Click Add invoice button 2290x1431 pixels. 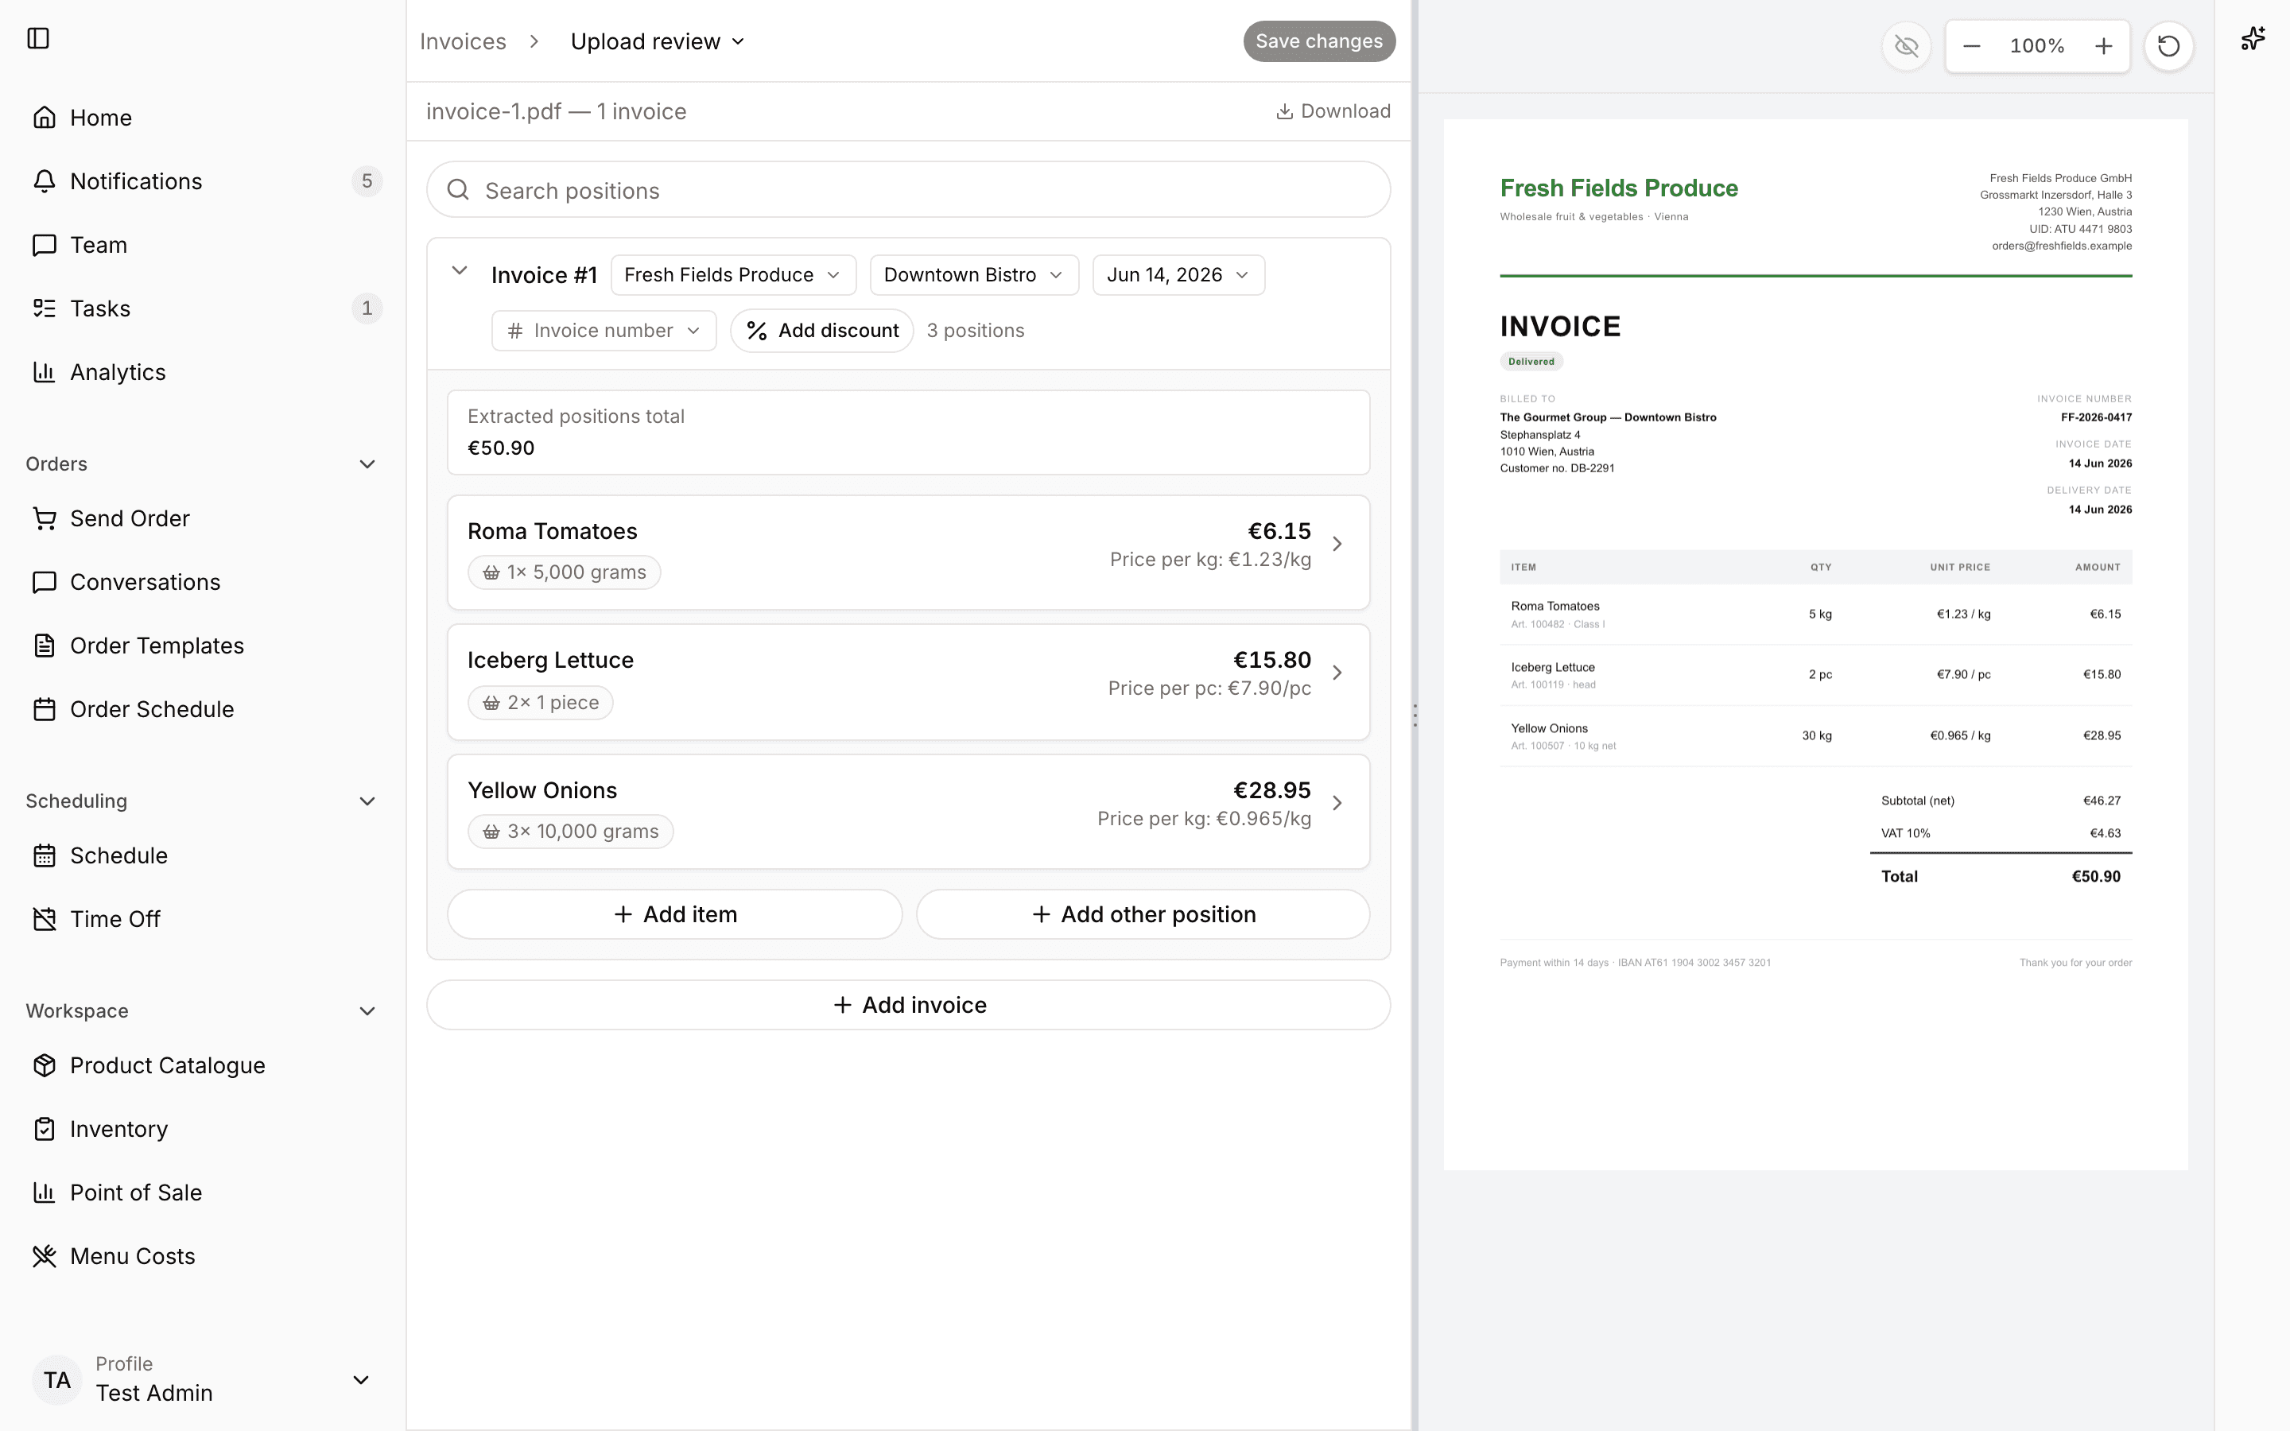tap(908, 1005)
